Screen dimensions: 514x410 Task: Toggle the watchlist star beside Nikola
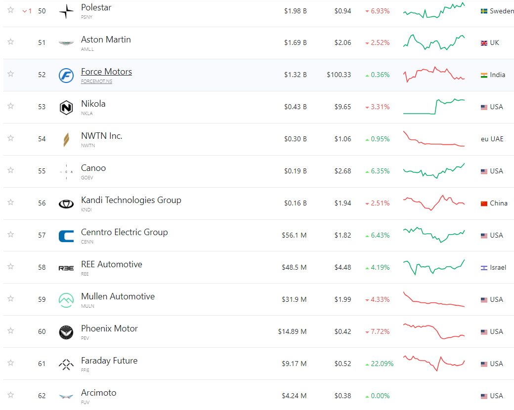11,106
